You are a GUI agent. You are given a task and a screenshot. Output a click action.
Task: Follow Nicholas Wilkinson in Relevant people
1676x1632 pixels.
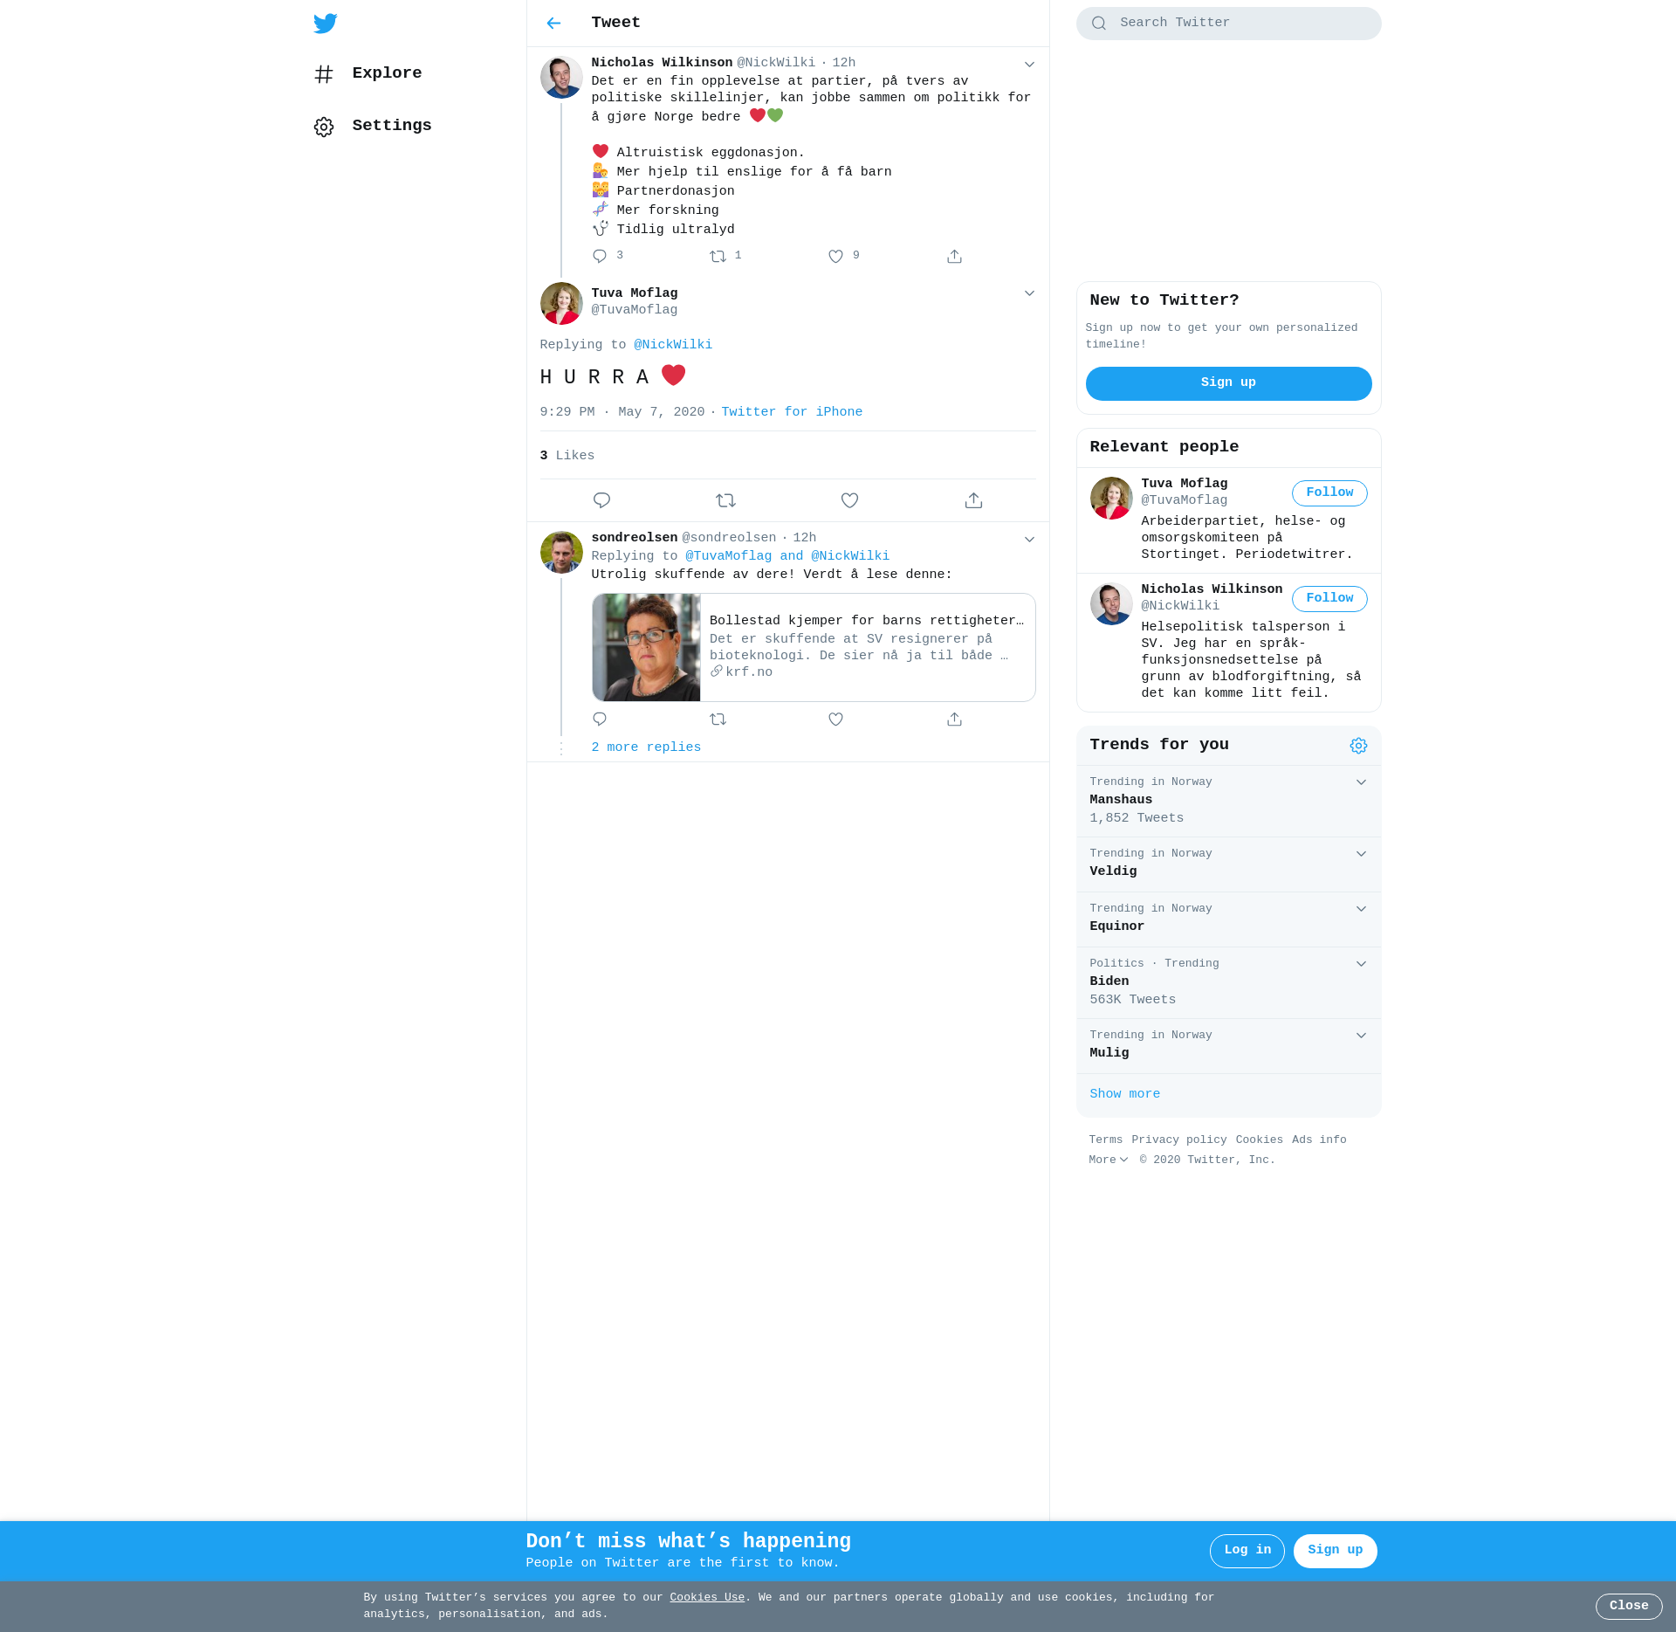point(1329,599)
